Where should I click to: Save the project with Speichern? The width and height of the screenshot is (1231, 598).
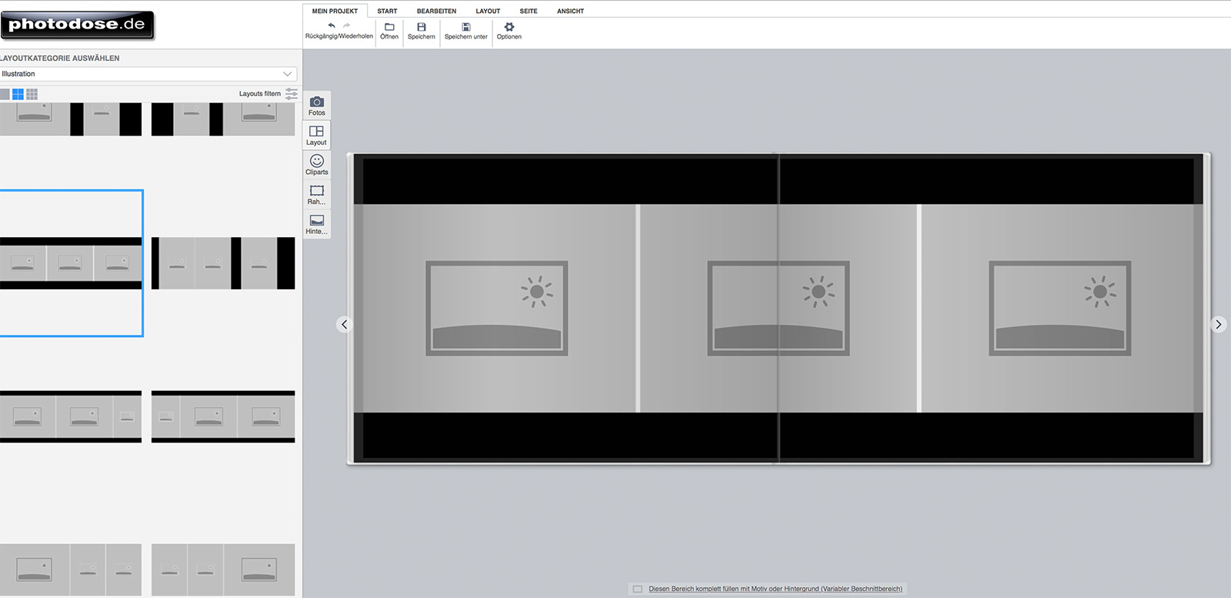421,31
